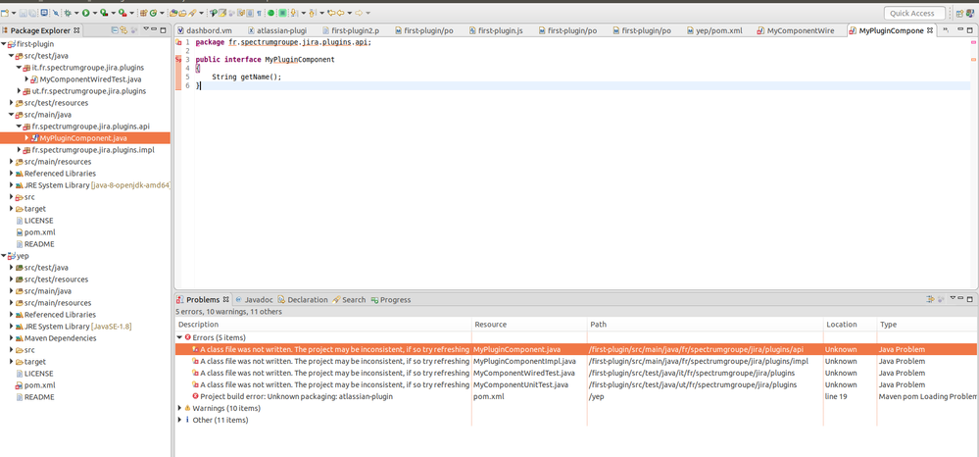Expand Maven Dependencies in yep project
This screenshot has width=979, height=457.
pos(12,338)
